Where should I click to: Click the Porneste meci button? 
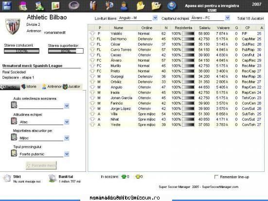(41, 165)
